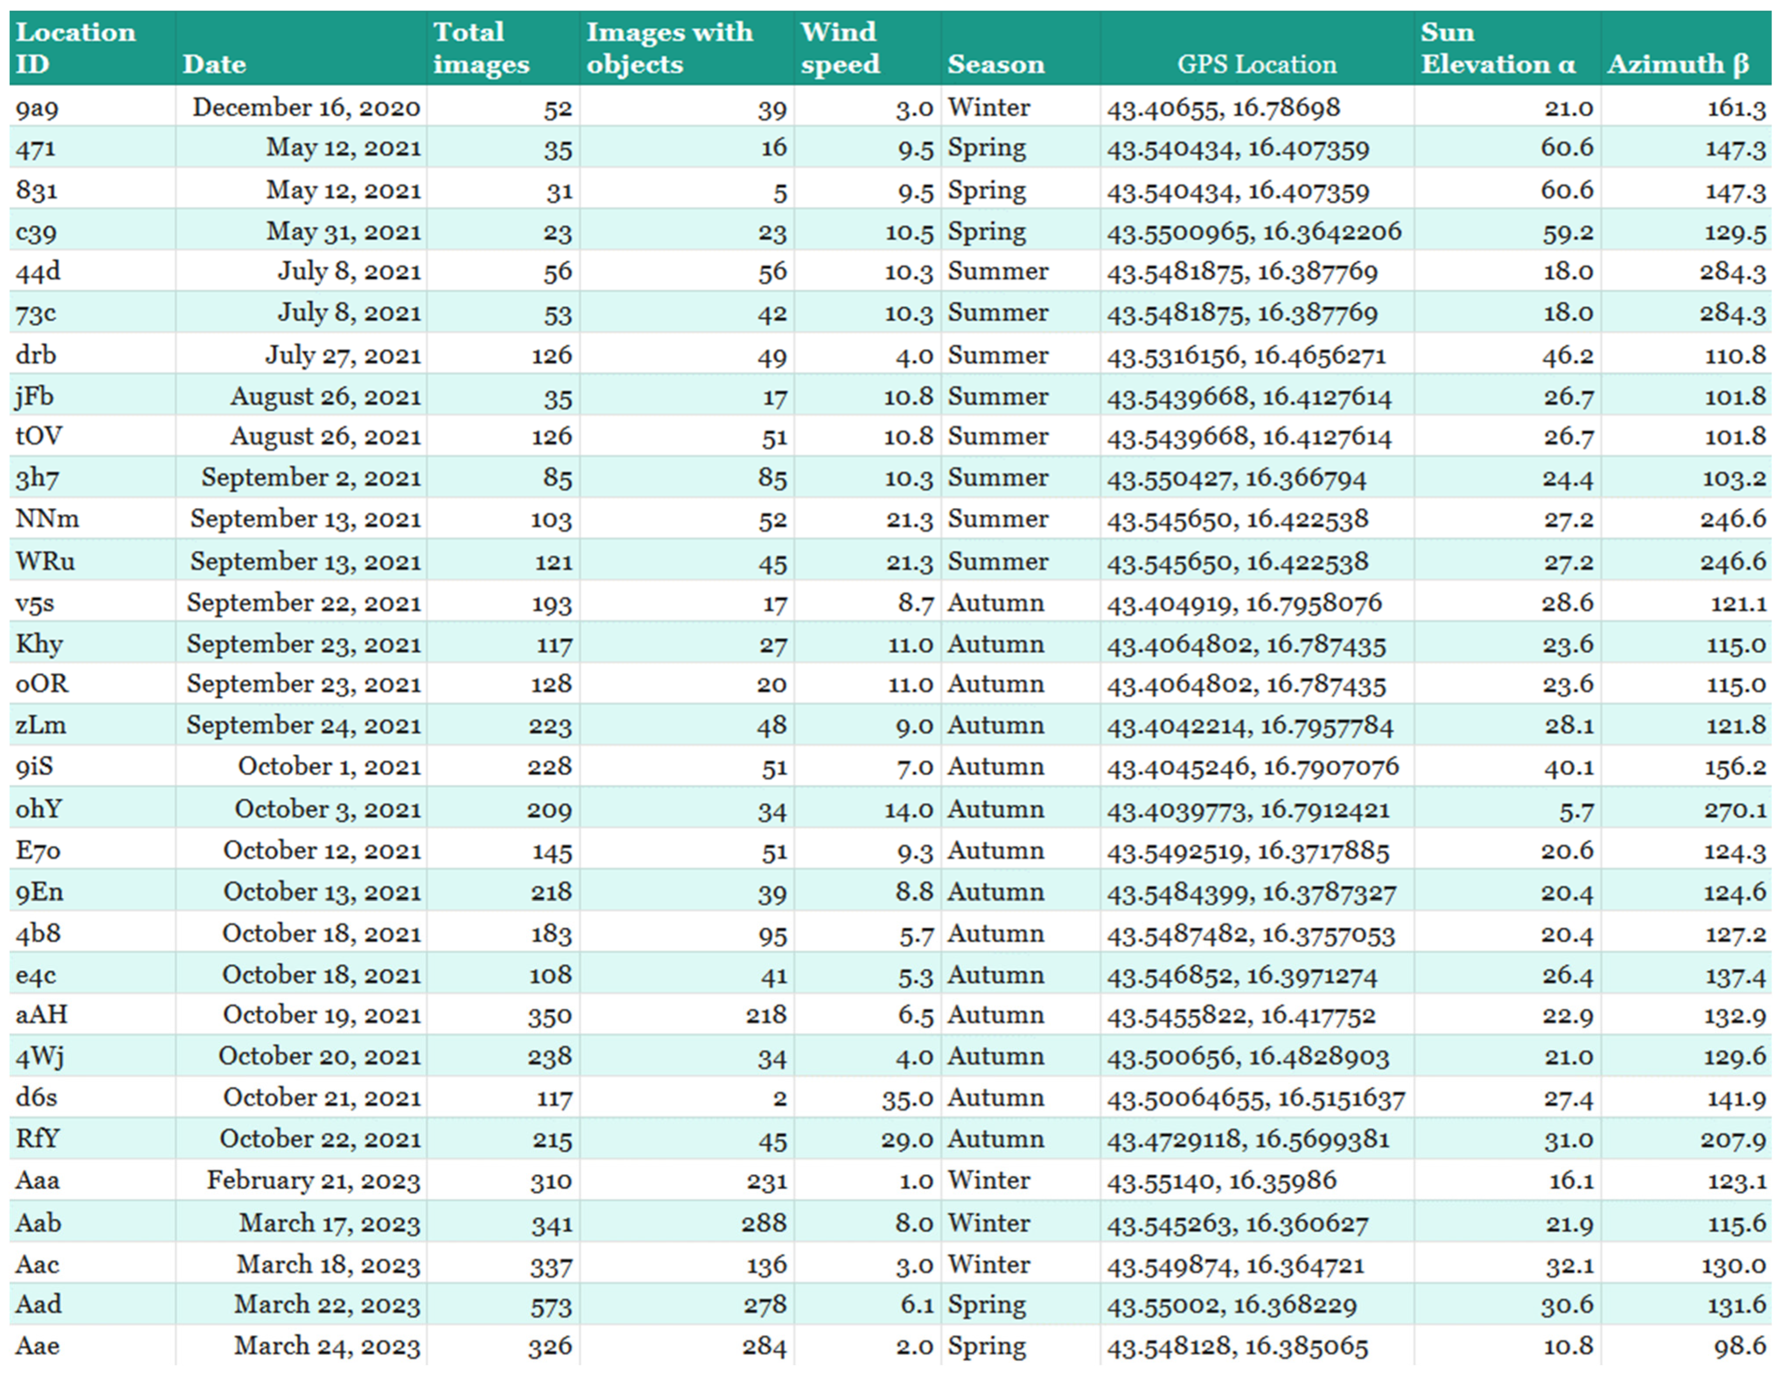Click the December 16, 2020 date cell
Viewport: 1778px width, 1377px height.
[x=306, y=108]
